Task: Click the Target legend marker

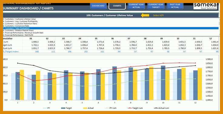Action: pyautogui.click(x=63, y=108)
